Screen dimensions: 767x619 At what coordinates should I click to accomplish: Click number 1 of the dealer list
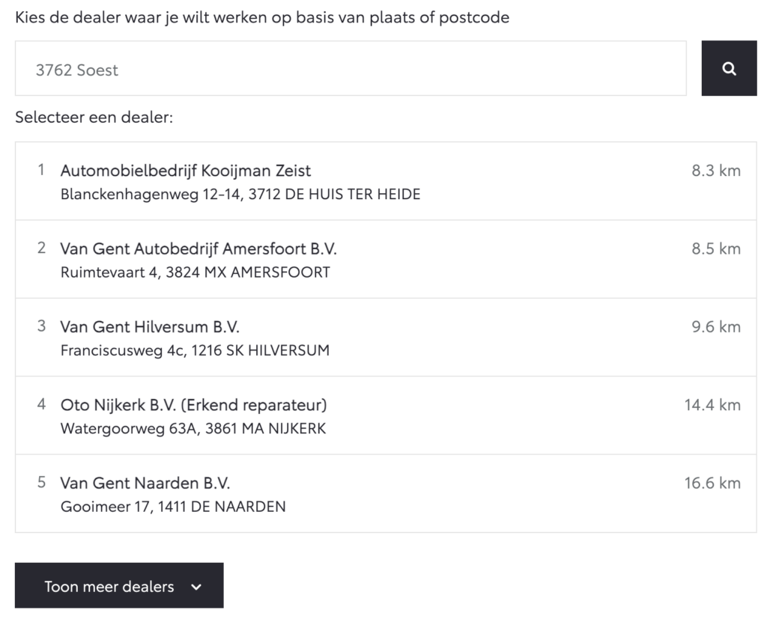41,170
